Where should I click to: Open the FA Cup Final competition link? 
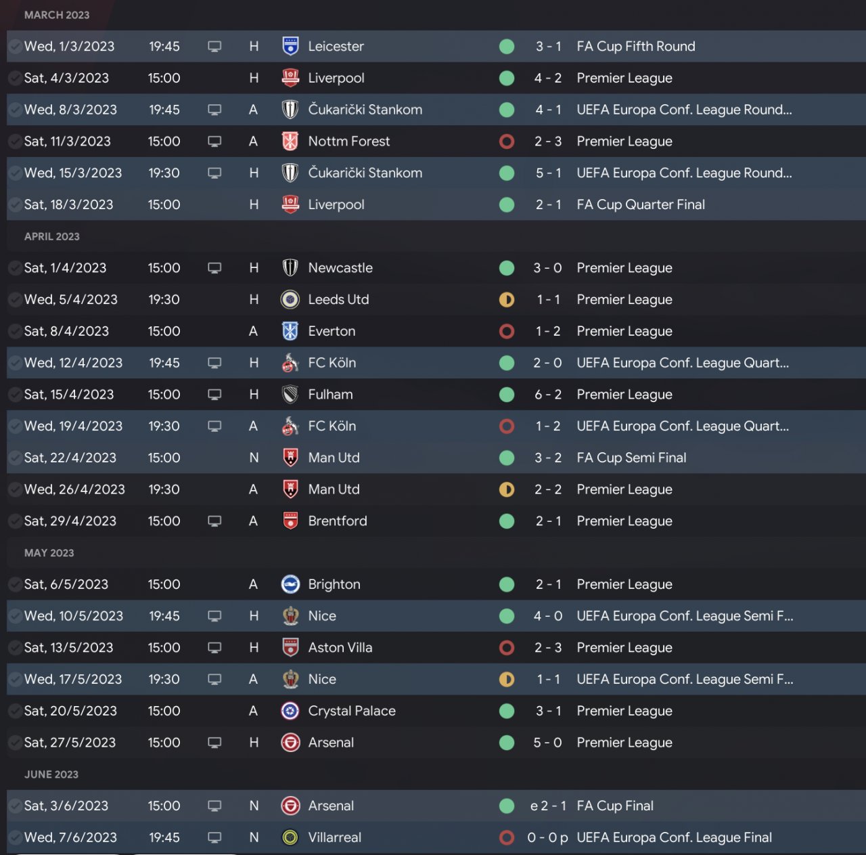pos(615,806)
